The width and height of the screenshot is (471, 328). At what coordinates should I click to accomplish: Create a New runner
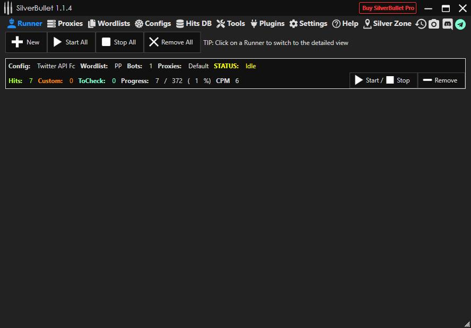26,42
